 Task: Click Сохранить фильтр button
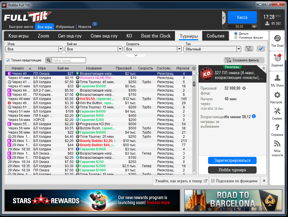(244, 60)
